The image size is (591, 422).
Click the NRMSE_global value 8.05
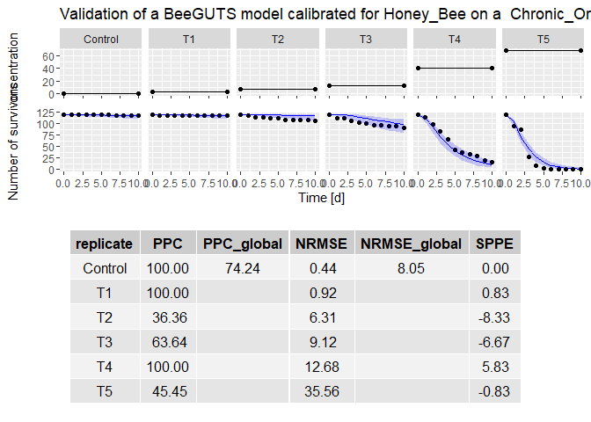pyautogui.click(x=411, y=268)
